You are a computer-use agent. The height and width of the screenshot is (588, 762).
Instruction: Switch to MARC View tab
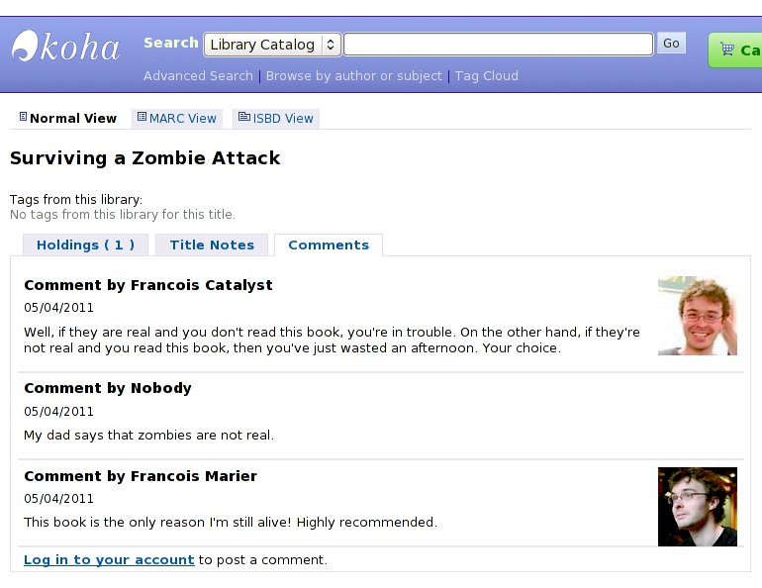click(x=182, y=119)
